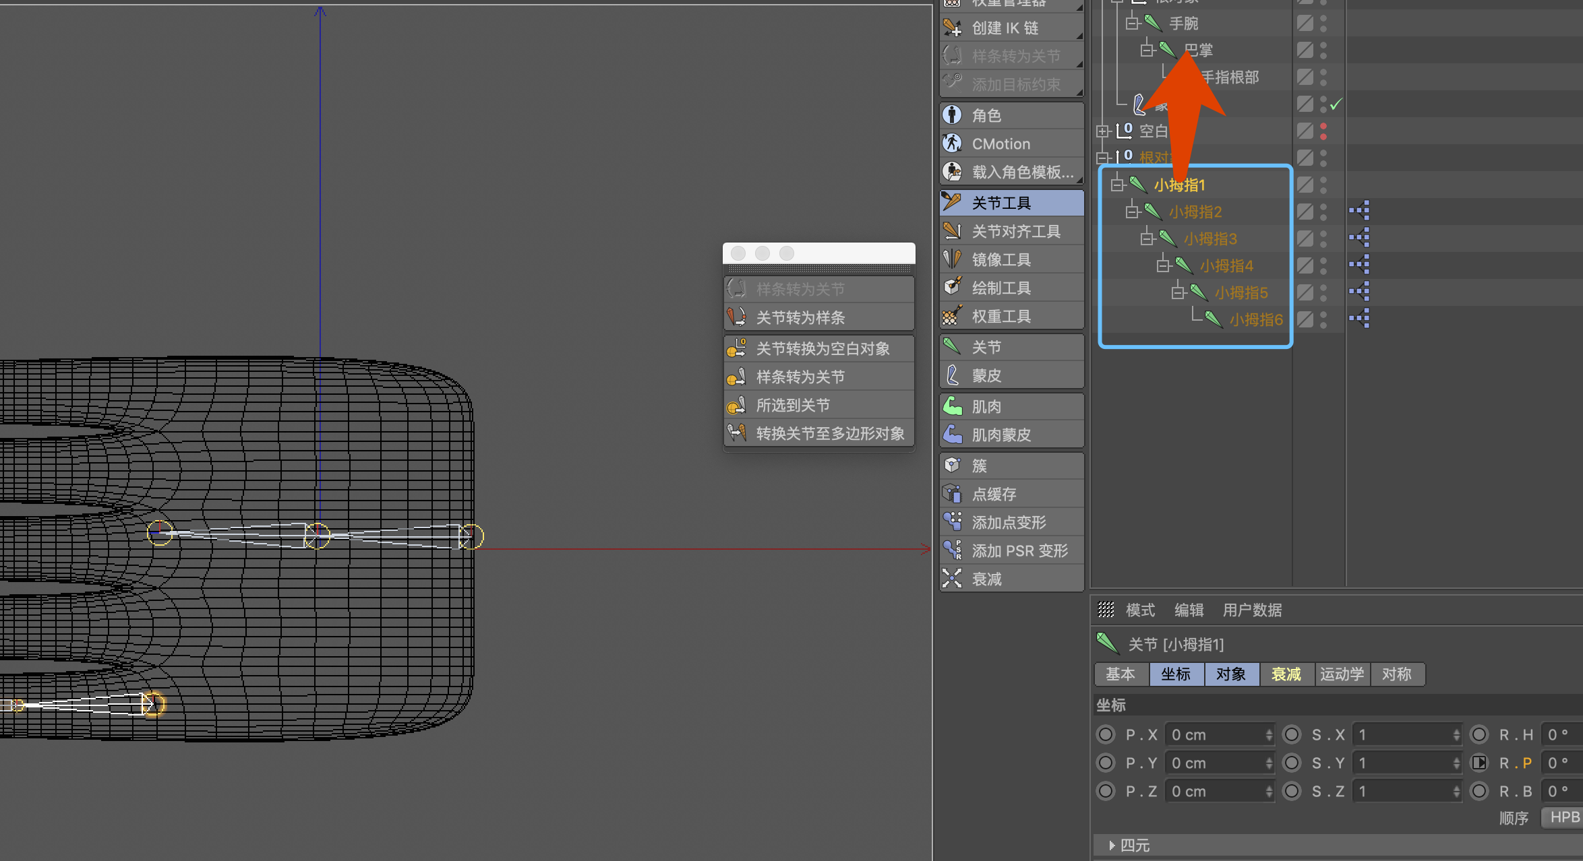1583x861 pixels.
Task: Open the 用户数据 (User Data) menu
Action: click(1252, 610)
